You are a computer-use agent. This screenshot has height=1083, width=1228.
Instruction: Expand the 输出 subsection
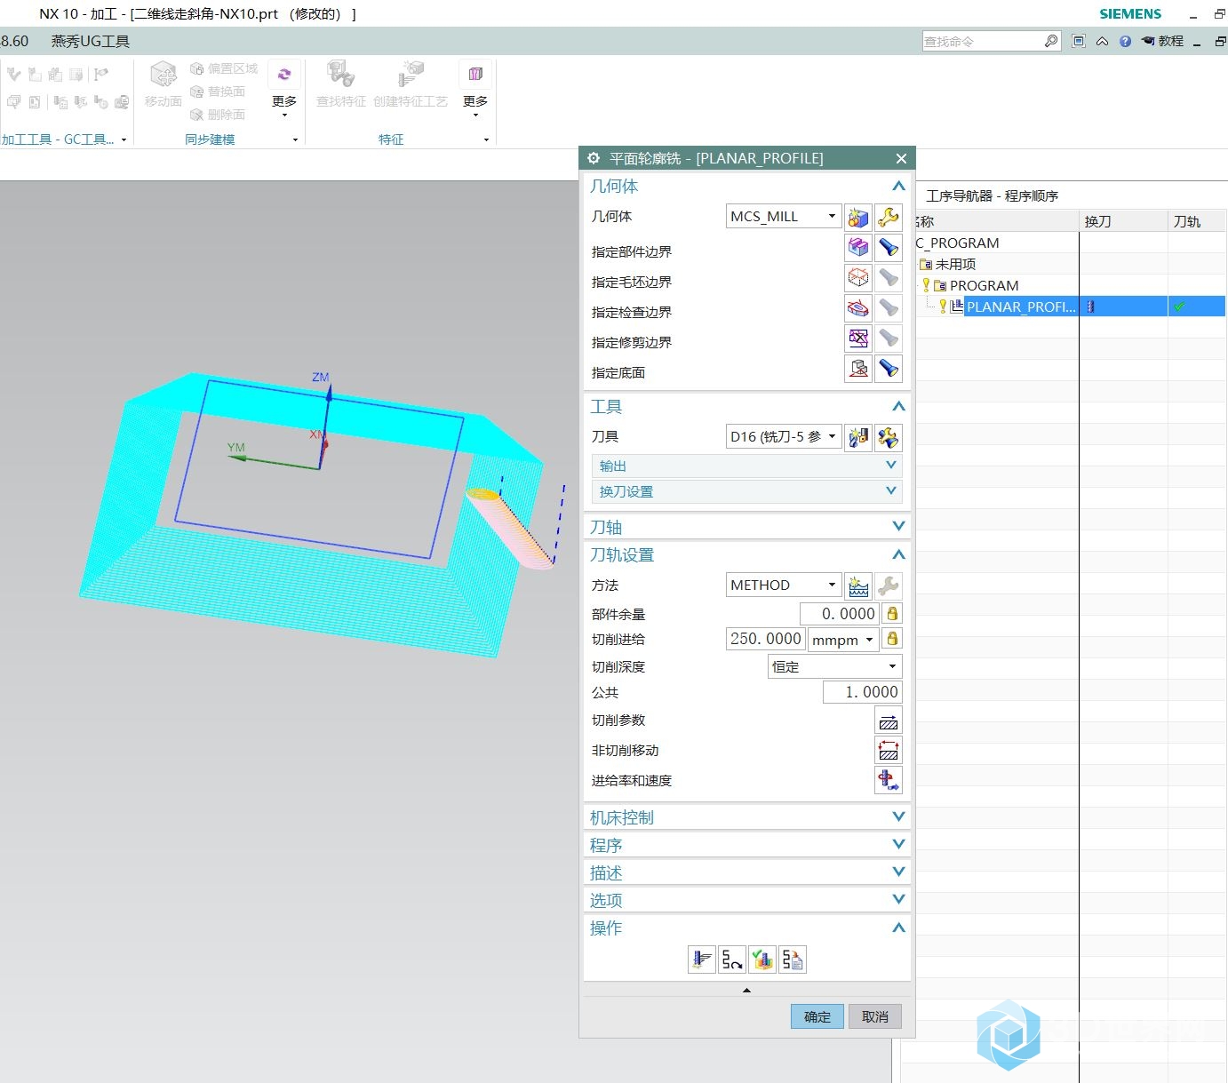[746, 466]
